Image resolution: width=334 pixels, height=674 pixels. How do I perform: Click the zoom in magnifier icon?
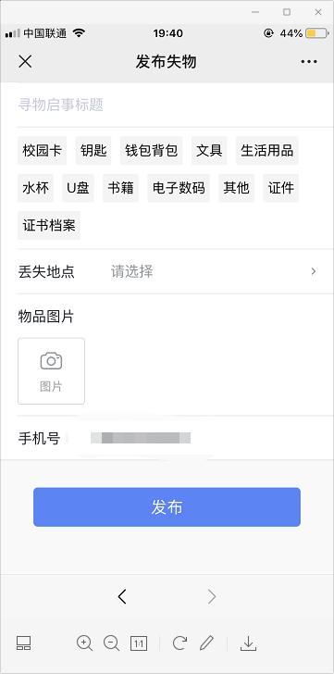click(x=84, y=643)
